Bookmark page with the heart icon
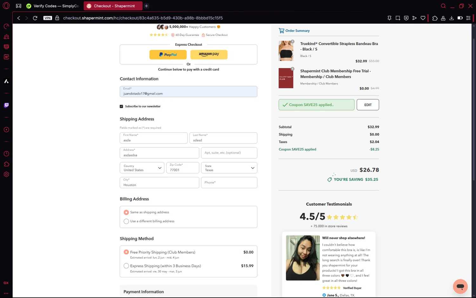This screenshot has width=476, height=298. click(x=423, y=18)
